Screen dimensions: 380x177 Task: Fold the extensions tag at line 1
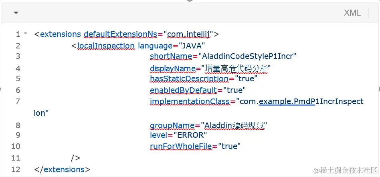coord(26,34)
